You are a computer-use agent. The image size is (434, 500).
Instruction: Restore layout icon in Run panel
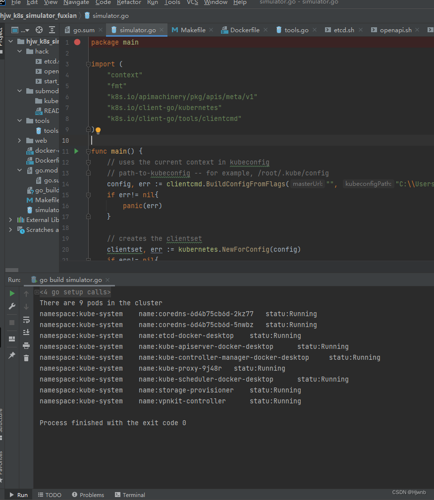coord(12,338)
